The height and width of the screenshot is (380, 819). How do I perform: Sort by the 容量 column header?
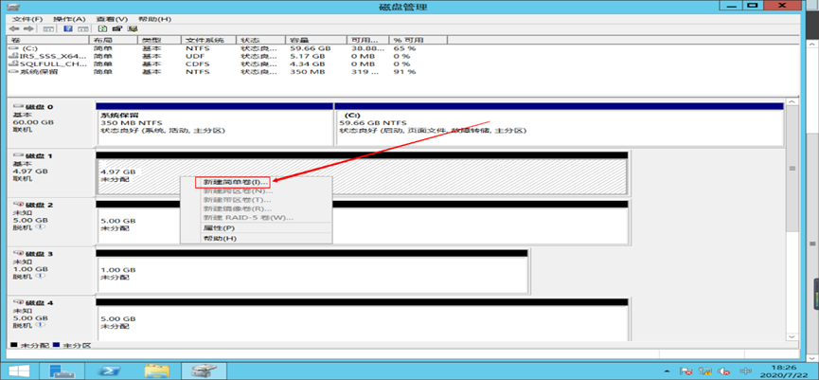point(316,40)
